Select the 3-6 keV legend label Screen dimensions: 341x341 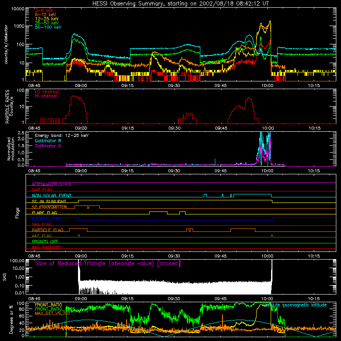44,10
